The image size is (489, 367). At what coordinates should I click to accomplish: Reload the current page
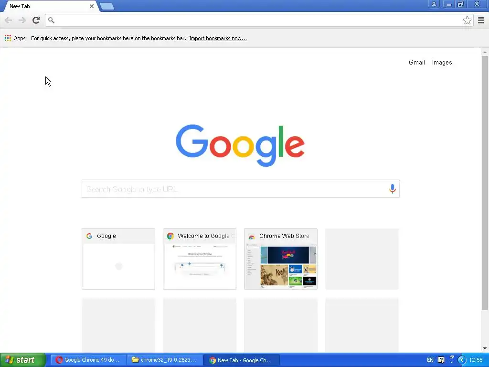point(36,20)
